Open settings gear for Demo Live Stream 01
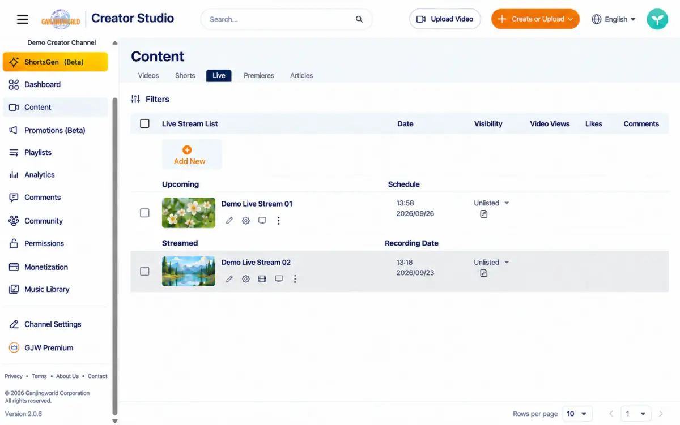 (x=246, y=221)
